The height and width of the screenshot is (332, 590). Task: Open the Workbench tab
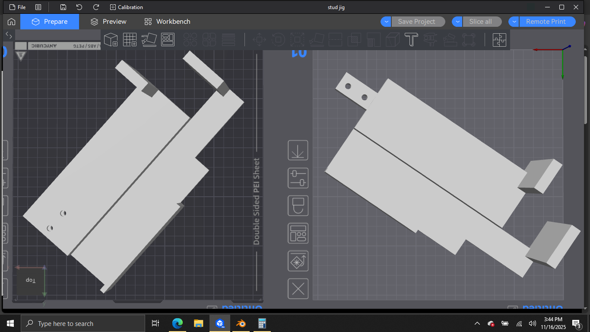(x=167, y=22)
